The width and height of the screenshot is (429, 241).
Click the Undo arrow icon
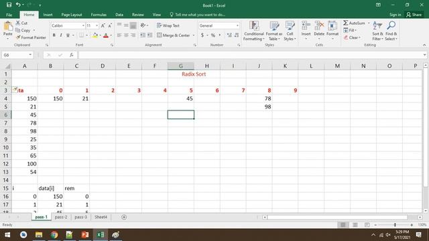click(18, 5)
